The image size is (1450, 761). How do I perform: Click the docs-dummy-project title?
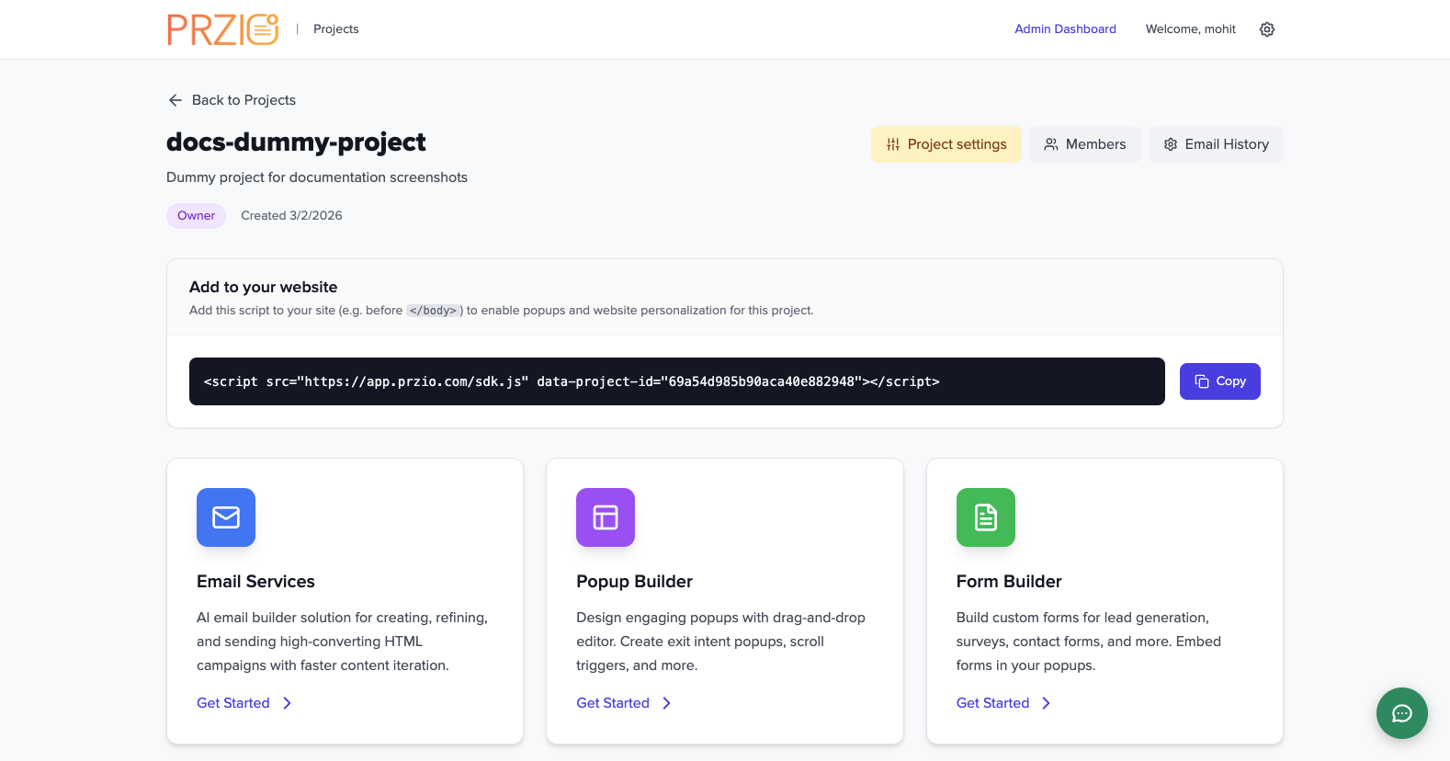[x=296, y=142]
